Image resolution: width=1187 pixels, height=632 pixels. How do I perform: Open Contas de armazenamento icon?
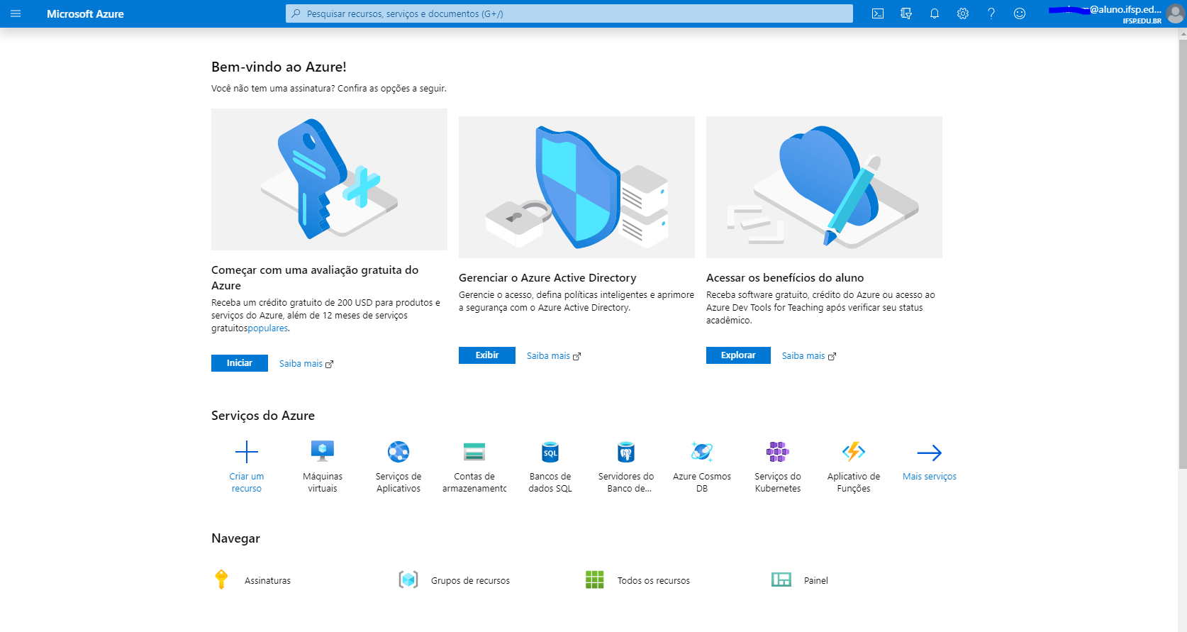(x=474, y=451)
